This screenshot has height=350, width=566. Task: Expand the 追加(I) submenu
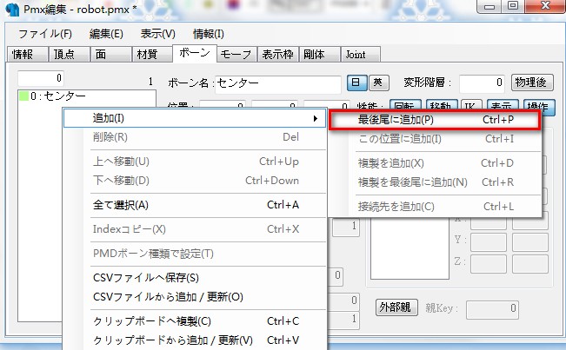pyautogui.click(x=195, y=118)
